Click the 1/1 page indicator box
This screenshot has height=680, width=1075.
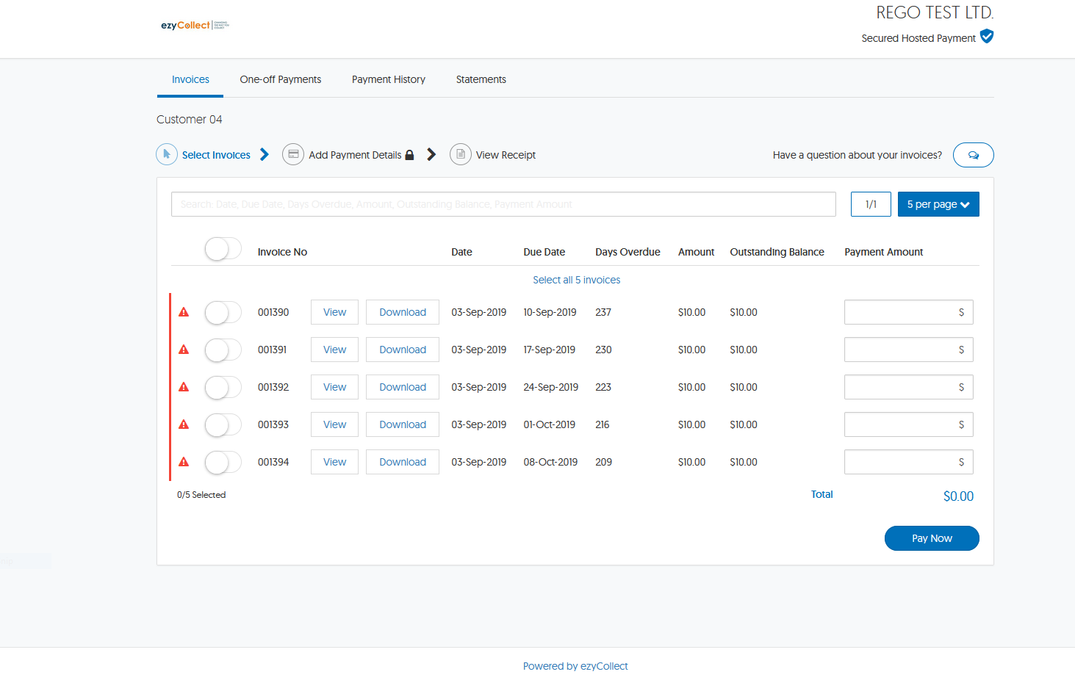[871, 204]
